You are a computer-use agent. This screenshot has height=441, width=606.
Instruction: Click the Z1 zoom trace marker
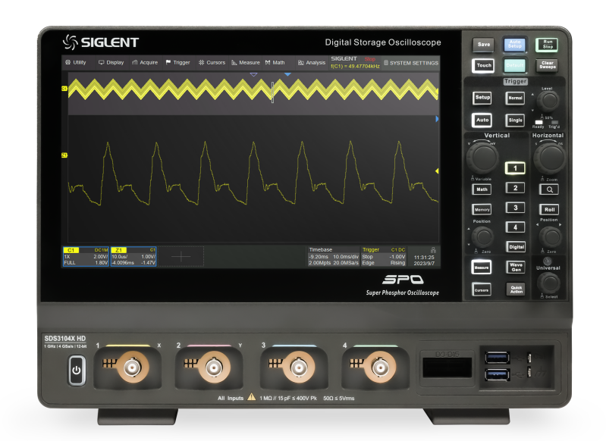click(x=64, y=155)
